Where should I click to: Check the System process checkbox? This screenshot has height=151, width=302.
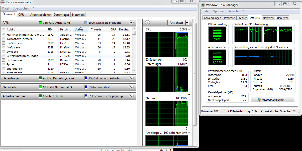tap(4, 64)
